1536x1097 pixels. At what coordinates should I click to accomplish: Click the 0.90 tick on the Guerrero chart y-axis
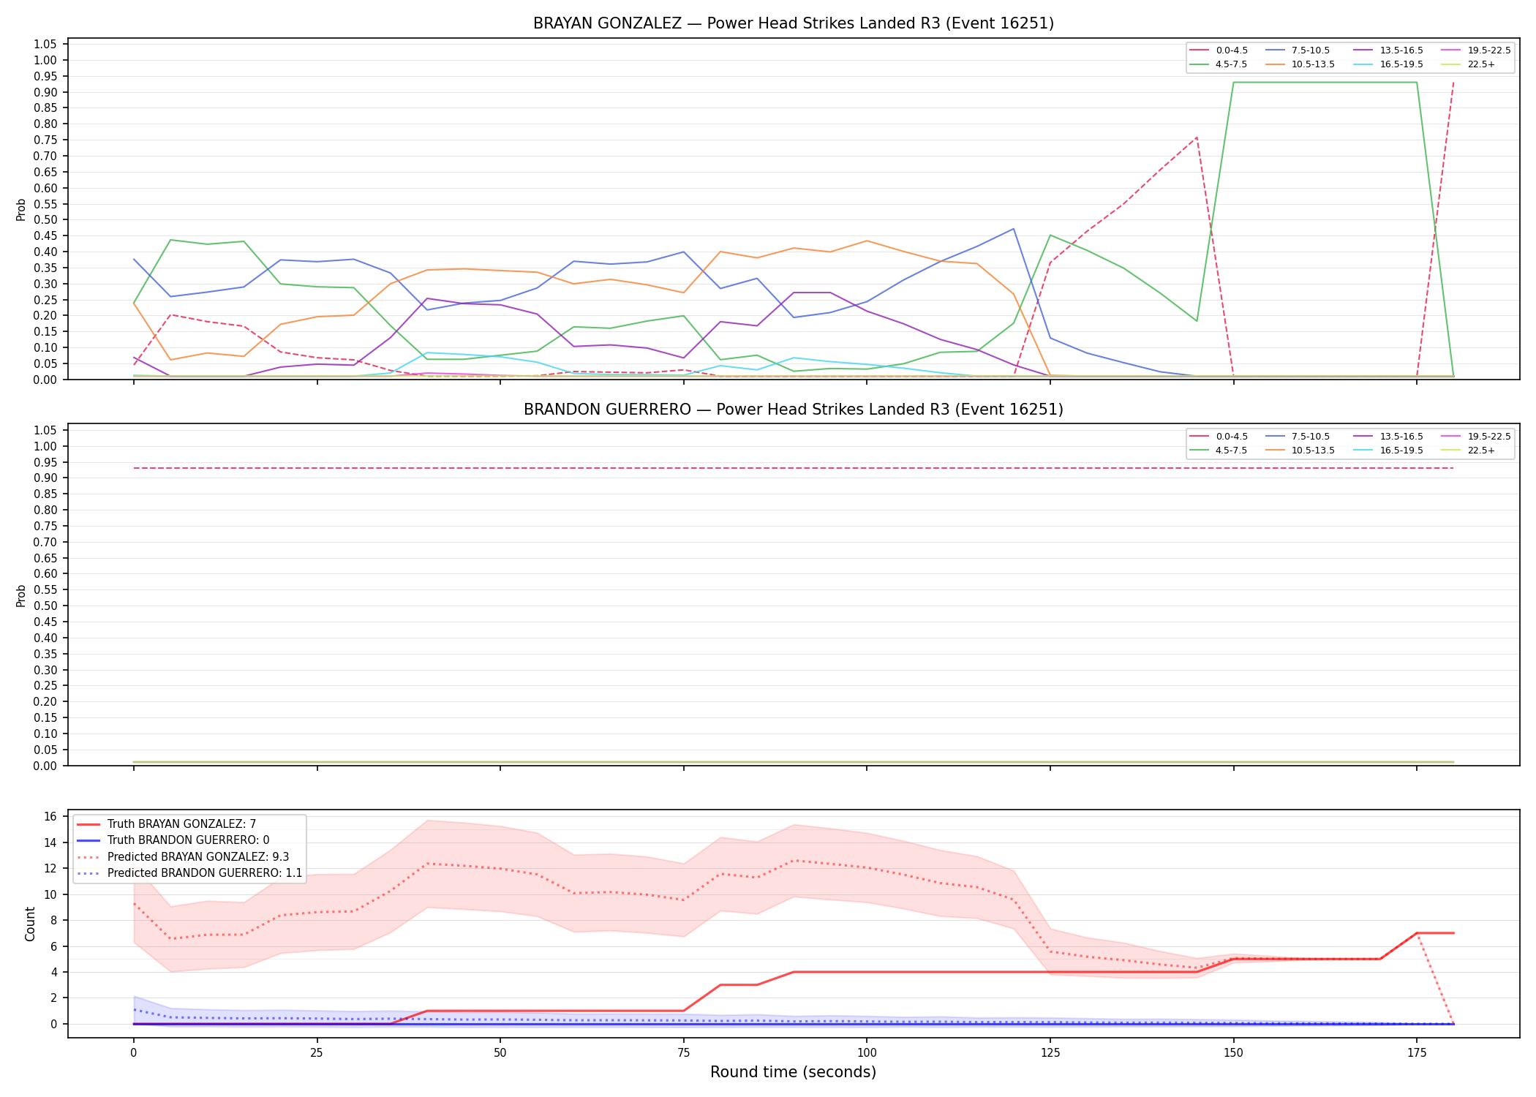point(45,478)
